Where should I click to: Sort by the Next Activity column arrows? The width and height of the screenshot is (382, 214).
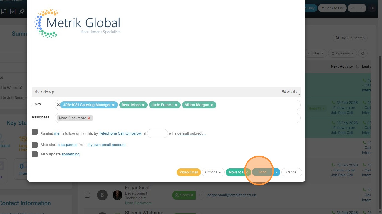click(x=357, y=66)
